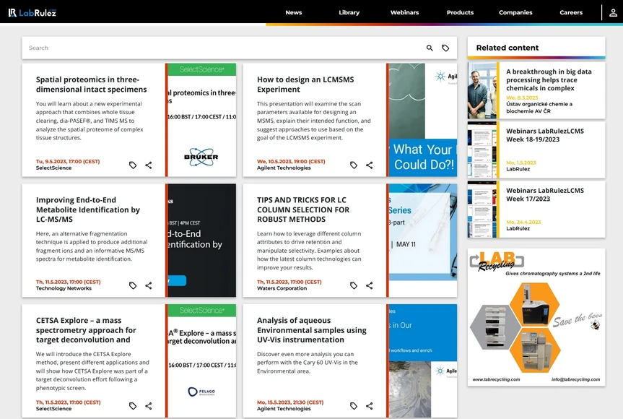The image size is (623, 419).
Task: Click 'Technology Networks' organizer text
Action: (64, 289)
